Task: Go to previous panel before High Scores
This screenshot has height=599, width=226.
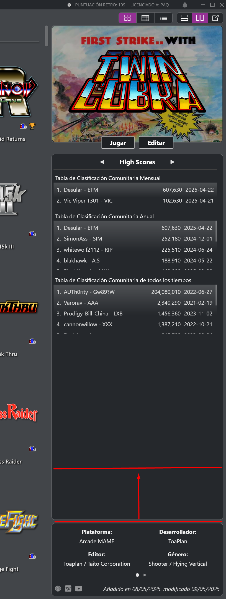Action: (102, 162)
